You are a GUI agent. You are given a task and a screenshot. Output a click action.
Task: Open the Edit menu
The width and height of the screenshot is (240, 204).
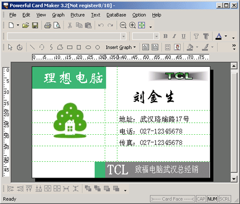(x=26, y=15)
